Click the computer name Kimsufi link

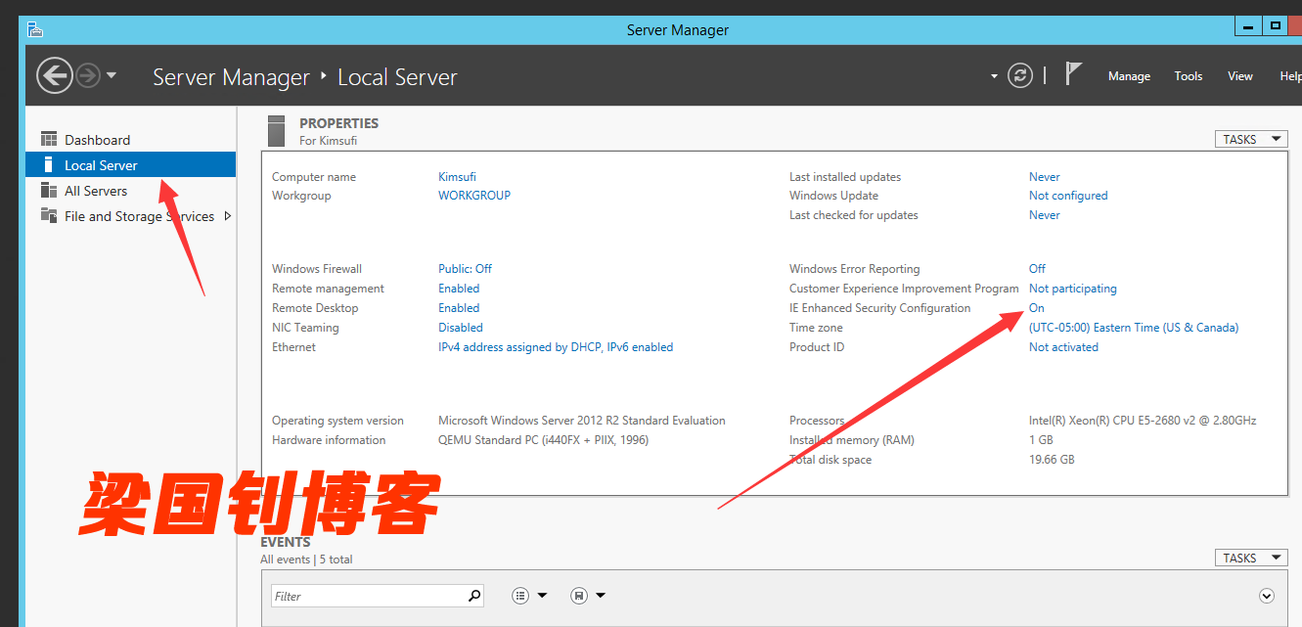point(457,177)
